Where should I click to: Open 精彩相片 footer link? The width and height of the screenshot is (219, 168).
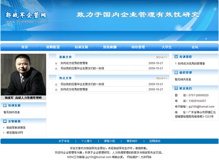(132, 141)
